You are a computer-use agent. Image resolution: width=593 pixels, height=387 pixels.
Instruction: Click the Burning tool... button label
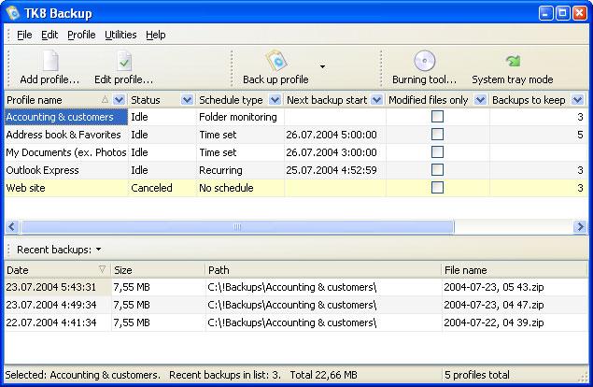[424, 79]
